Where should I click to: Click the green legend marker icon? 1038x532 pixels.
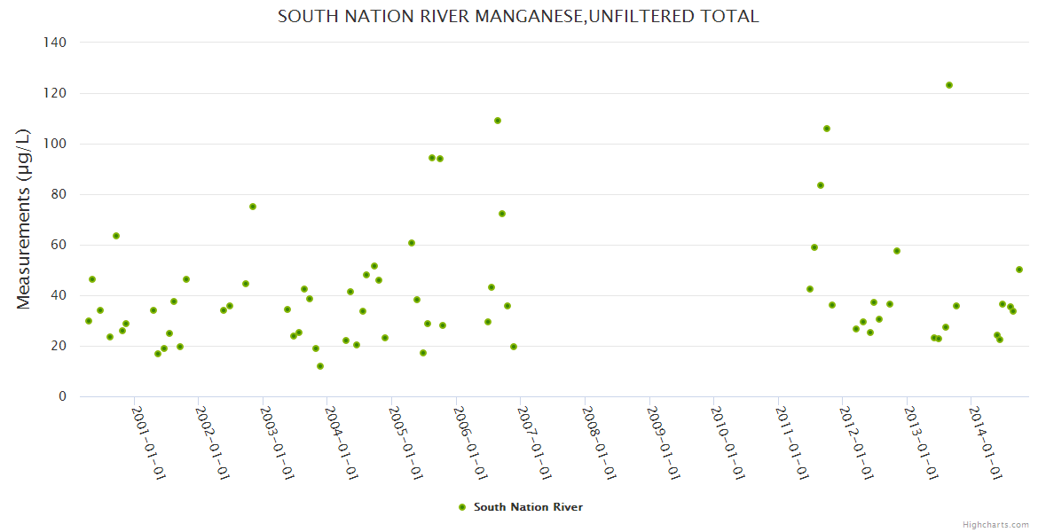tap(461, 507)
